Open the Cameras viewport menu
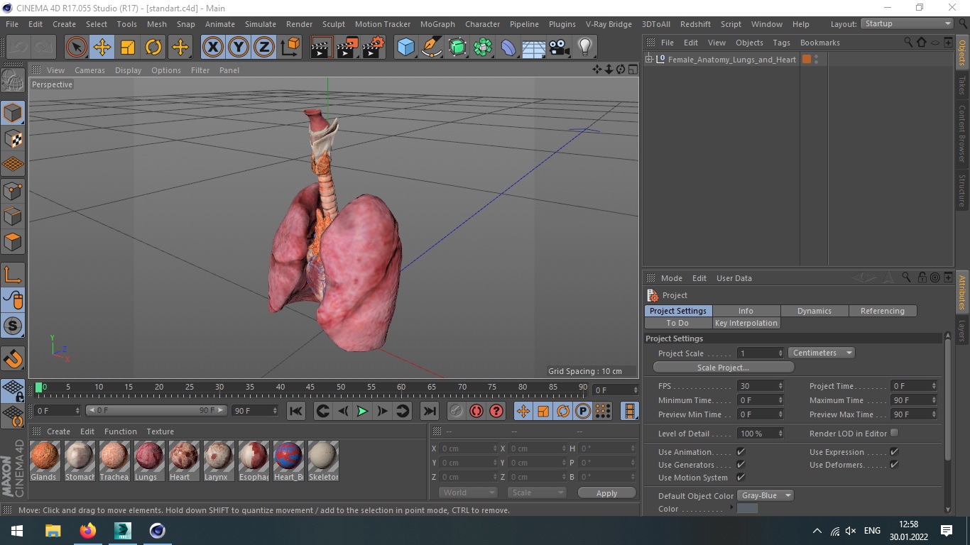 click(x=89, y=70)
